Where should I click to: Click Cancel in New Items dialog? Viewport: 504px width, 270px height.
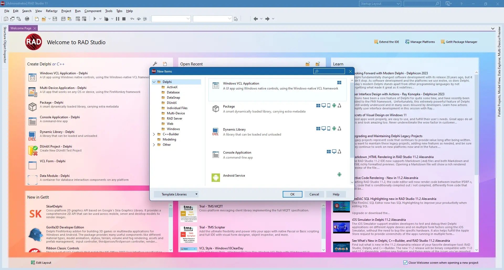[x=314, y=194]
